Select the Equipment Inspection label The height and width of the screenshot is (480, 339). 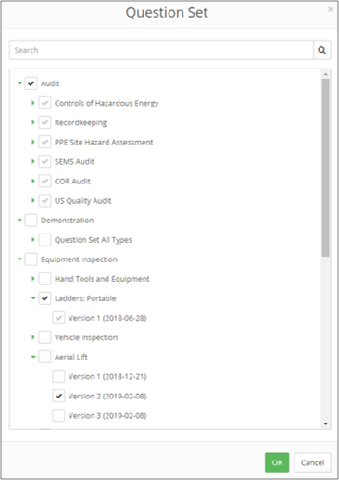(79, 259)
